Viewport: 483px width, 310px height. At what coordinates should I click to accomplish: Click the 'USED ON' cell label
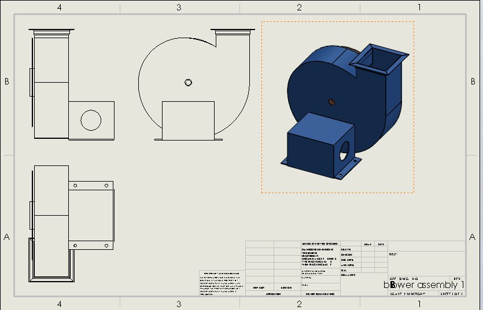click(x=286, y=288)
